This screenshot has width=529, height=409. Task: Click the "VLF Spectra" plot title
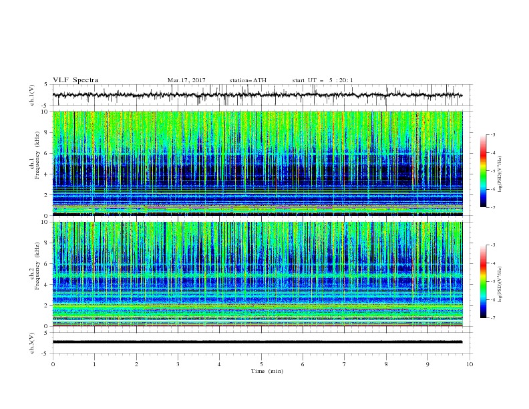[x=75, y=80]
